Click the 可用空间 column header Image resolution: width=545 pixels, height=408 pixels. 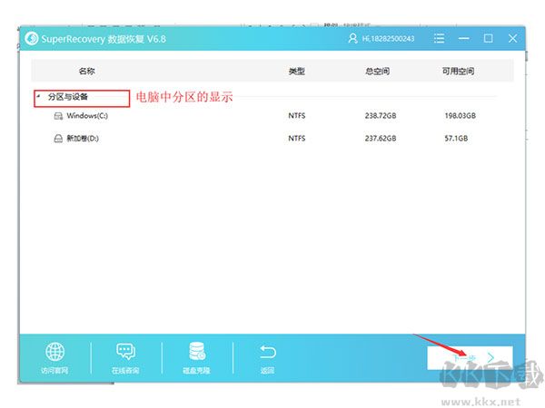pyautogui.click(x=457, y=71)
